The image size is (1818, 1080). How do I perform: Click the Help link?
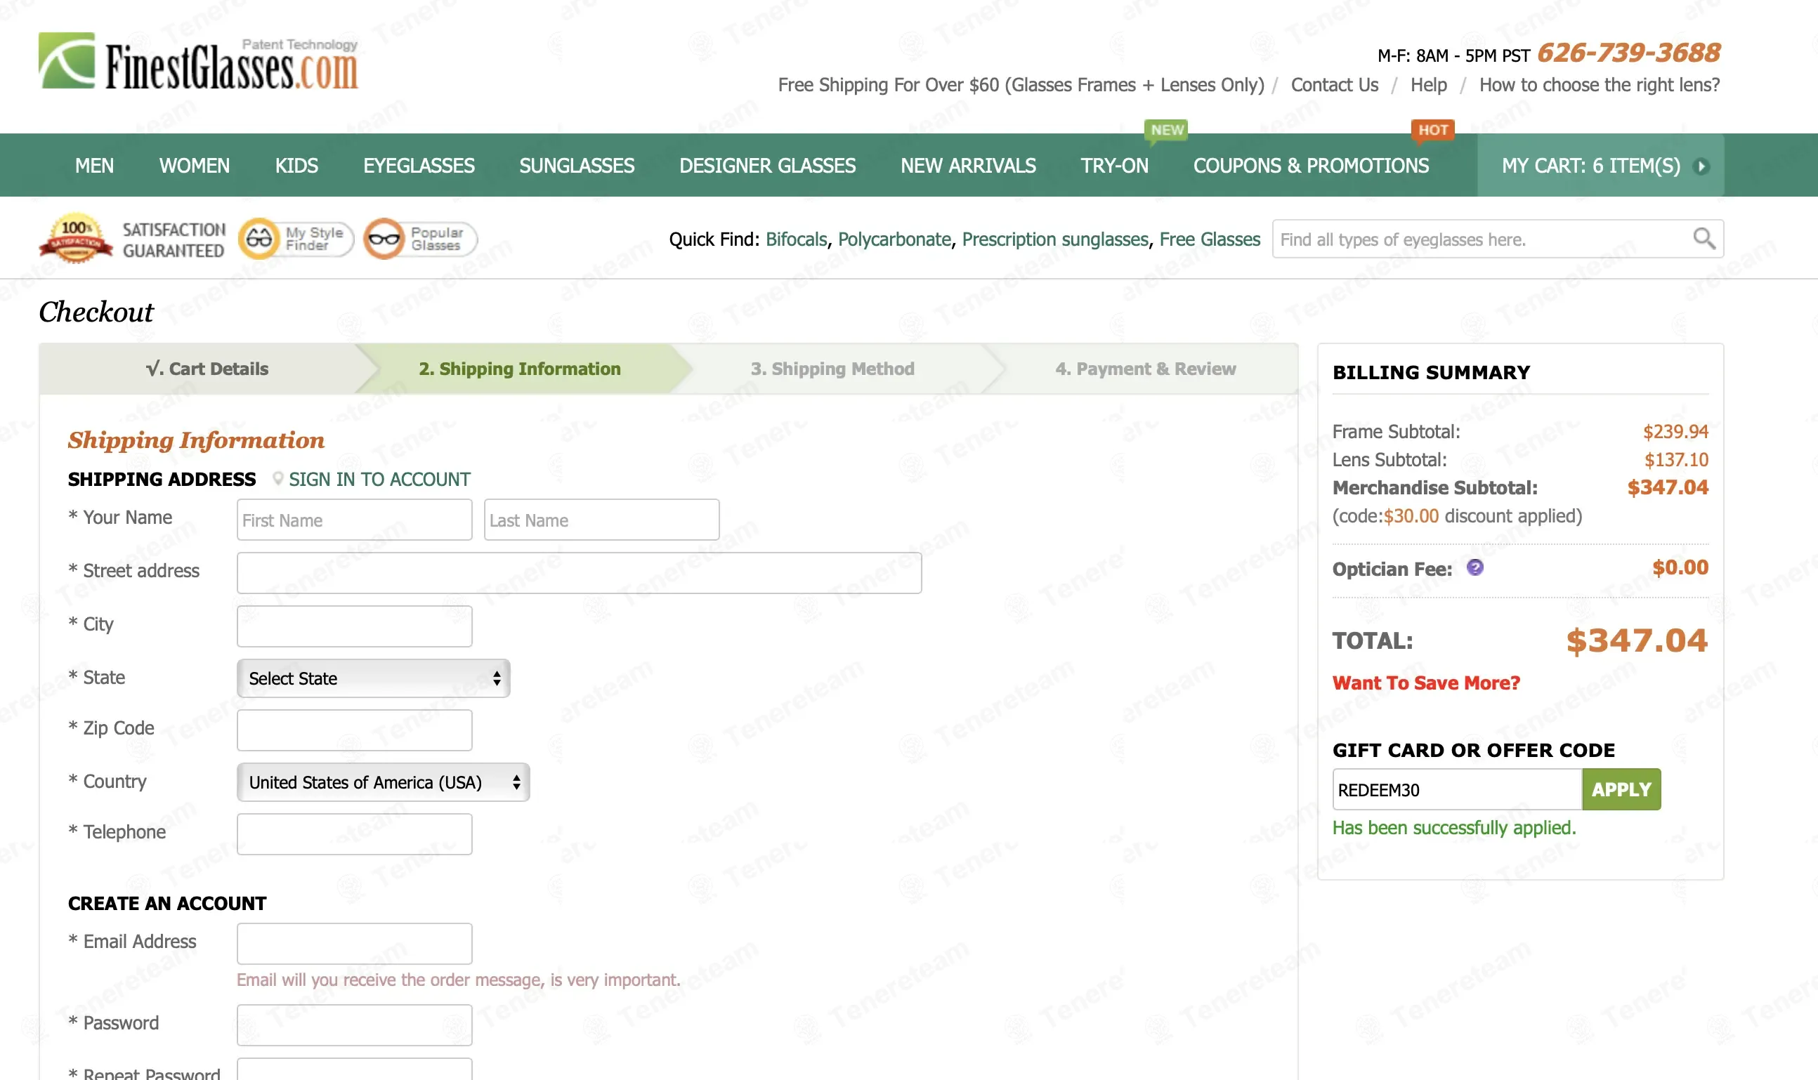[1429, 85]
